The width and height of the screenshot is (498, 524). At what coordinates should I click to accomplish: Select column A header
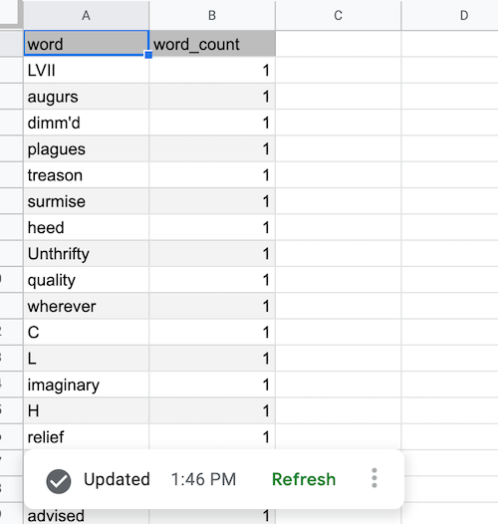click(x=87, y=15)
